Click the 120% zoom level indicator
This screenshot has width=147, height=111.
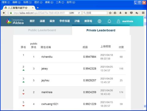coord(71,13)
